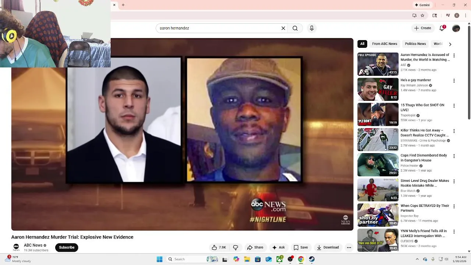This screenshot has height=265, width=471.
Task: Open the Gay Killer thumbnail video
Action: click(378, 89)
